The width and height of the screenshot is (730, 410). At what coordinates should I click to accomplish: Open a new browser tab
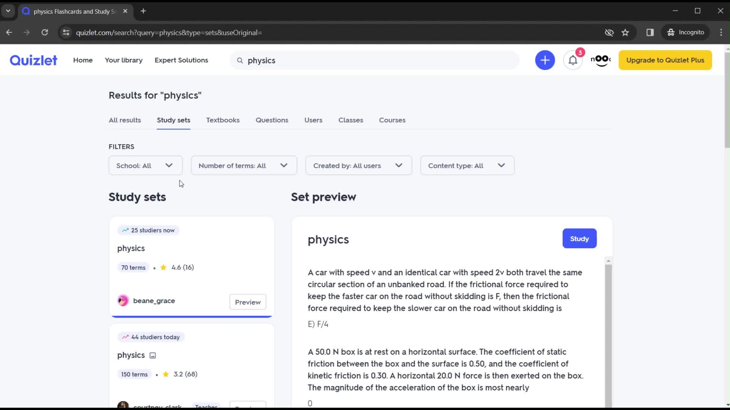143,11
